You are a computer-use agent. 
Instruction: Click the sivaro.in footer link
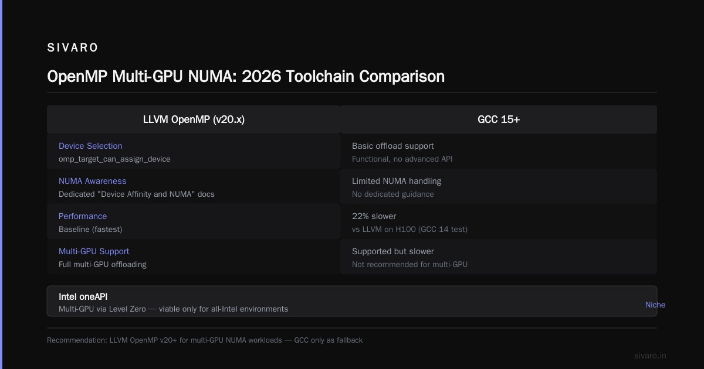point(650,356)
